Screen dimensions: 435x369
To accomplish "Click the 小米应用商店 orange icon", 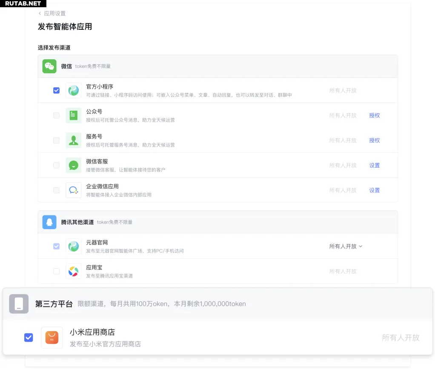I will [x=52, y=338].
